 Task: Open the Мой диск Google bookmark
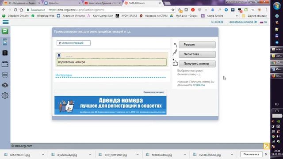(184, 16)
